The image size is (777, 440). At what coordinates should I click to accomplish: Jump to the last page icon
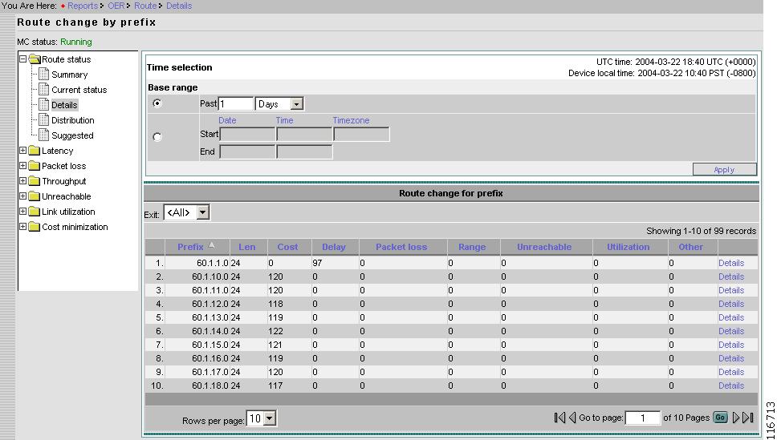pos(748,418)
